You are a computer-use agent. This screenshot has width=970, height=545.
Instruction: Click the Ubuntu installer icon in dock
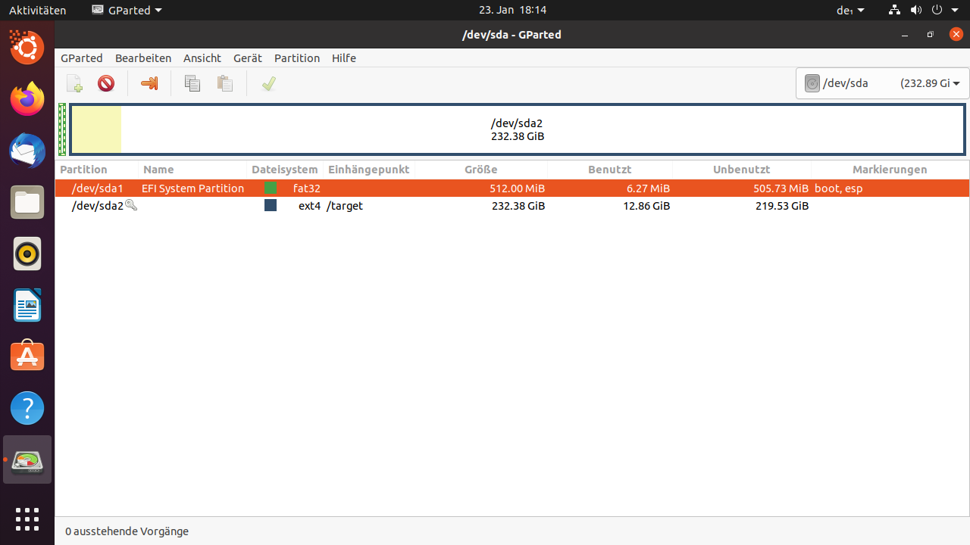click(27, 48)
